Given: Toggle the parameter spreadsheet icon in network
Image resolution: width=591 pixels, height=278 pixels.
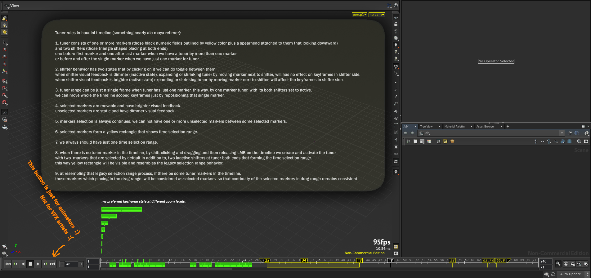Looking at the screenshot, I should point(422,141).
